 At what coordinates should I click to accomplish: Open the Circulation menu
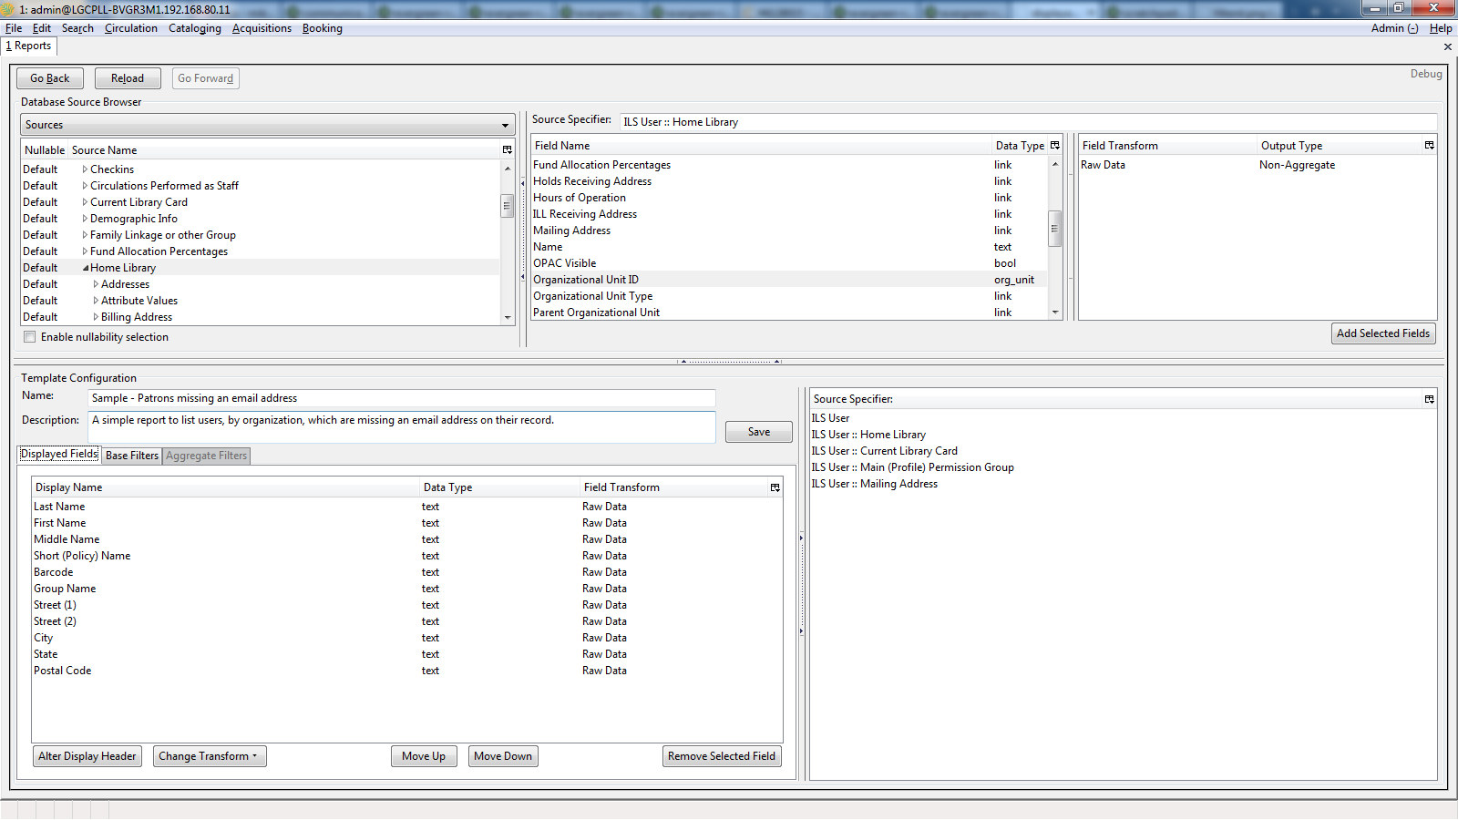click(x=130, y=28)
